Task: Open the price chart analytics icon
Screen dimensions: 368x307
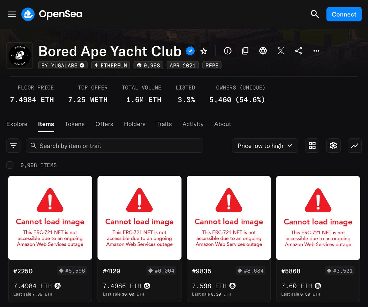Action: (355, 146)
